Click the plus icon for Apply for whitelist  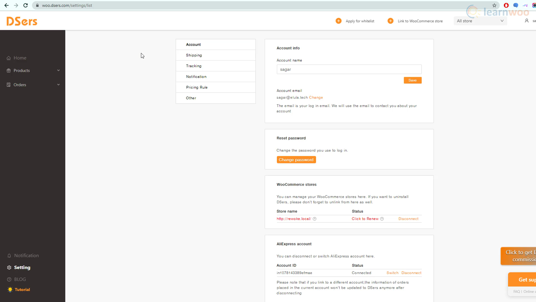point(338,21)
